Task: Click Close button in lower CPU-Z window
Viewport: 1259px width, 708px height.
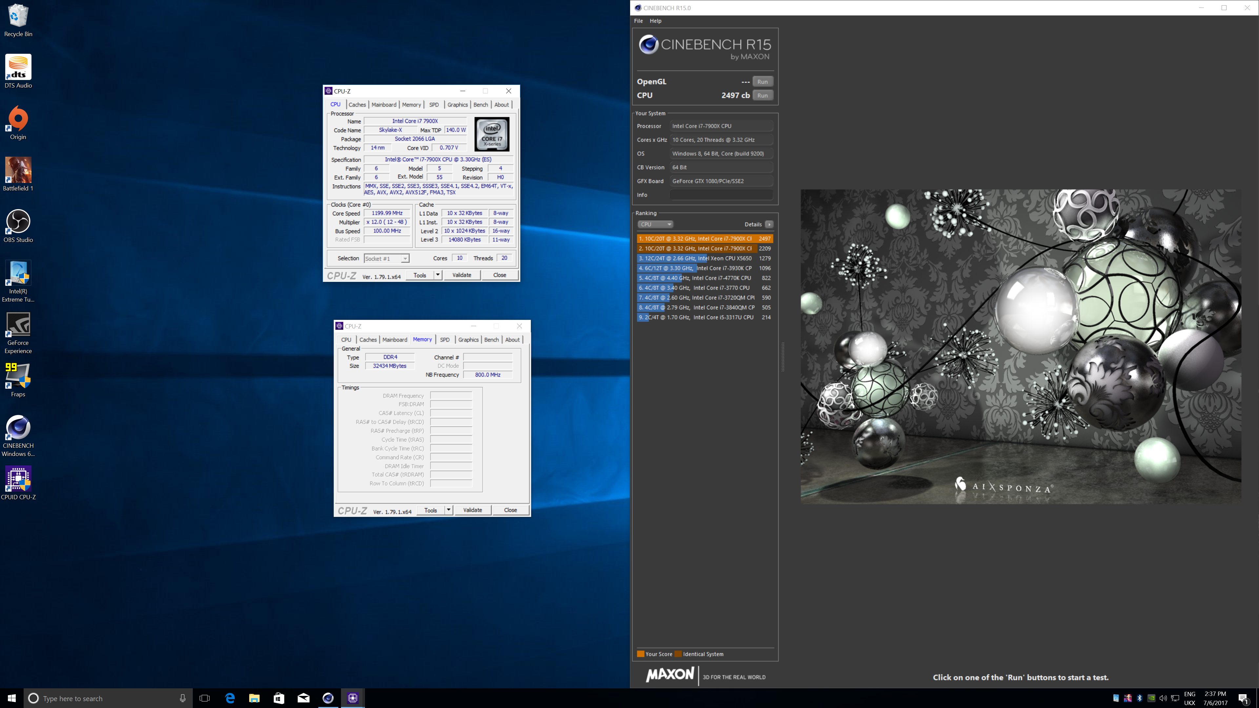Action: pyautogui.click(x=510, y=510)
